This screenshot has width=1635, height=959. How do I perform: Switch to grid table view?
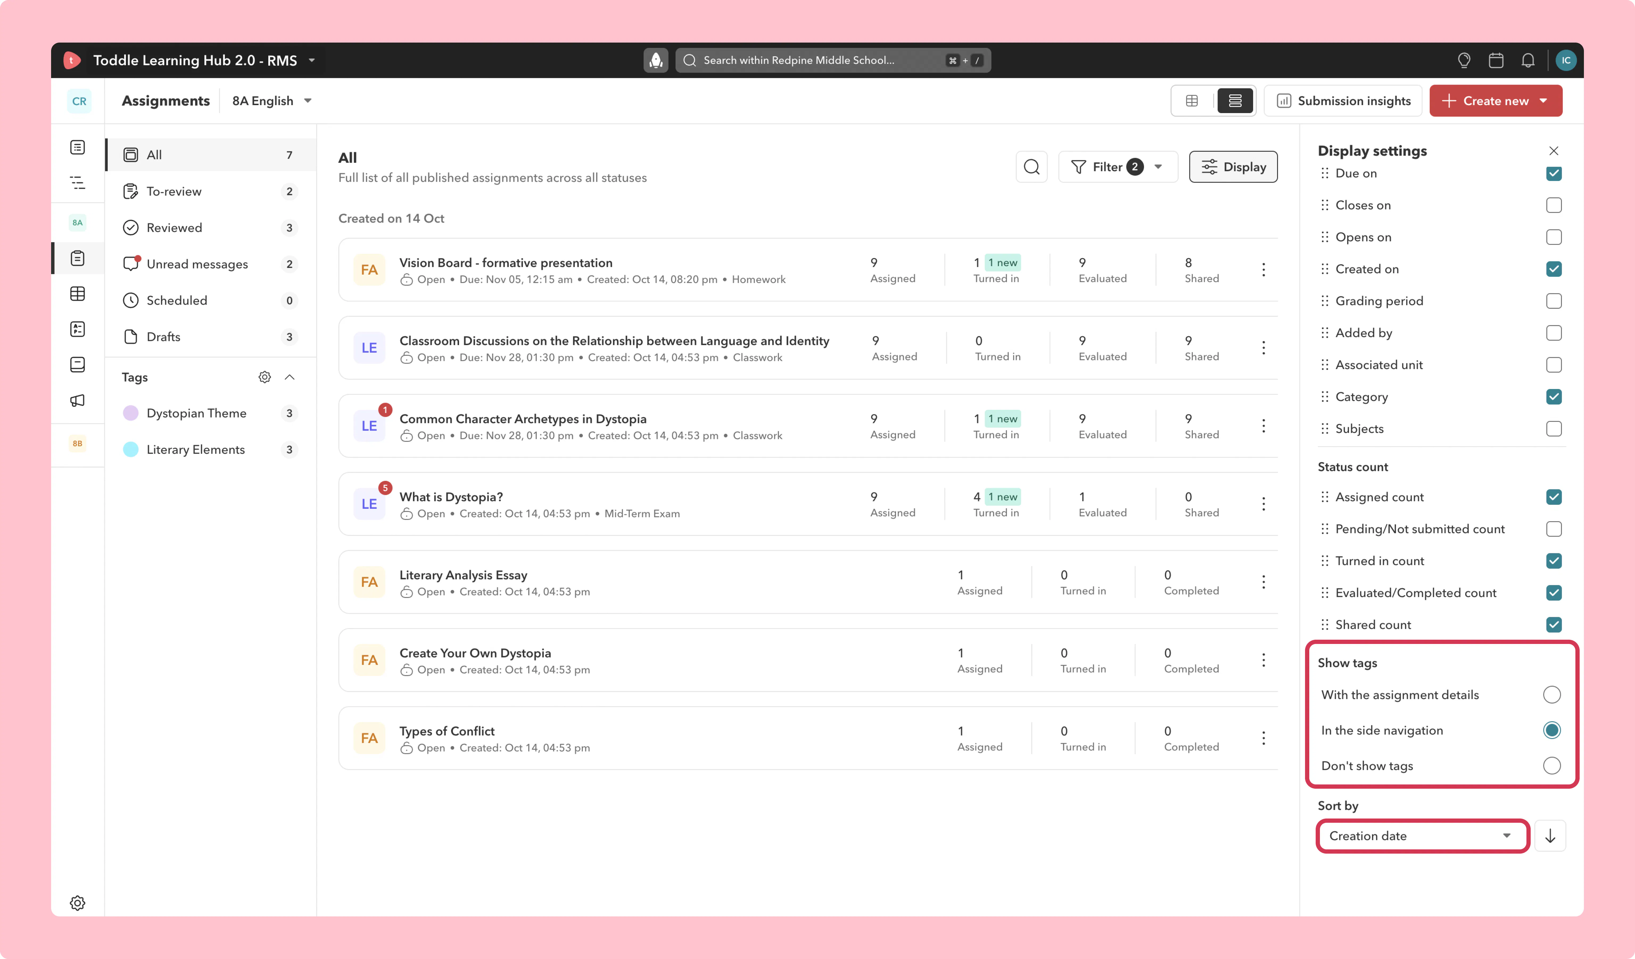tap(1192, 101)
